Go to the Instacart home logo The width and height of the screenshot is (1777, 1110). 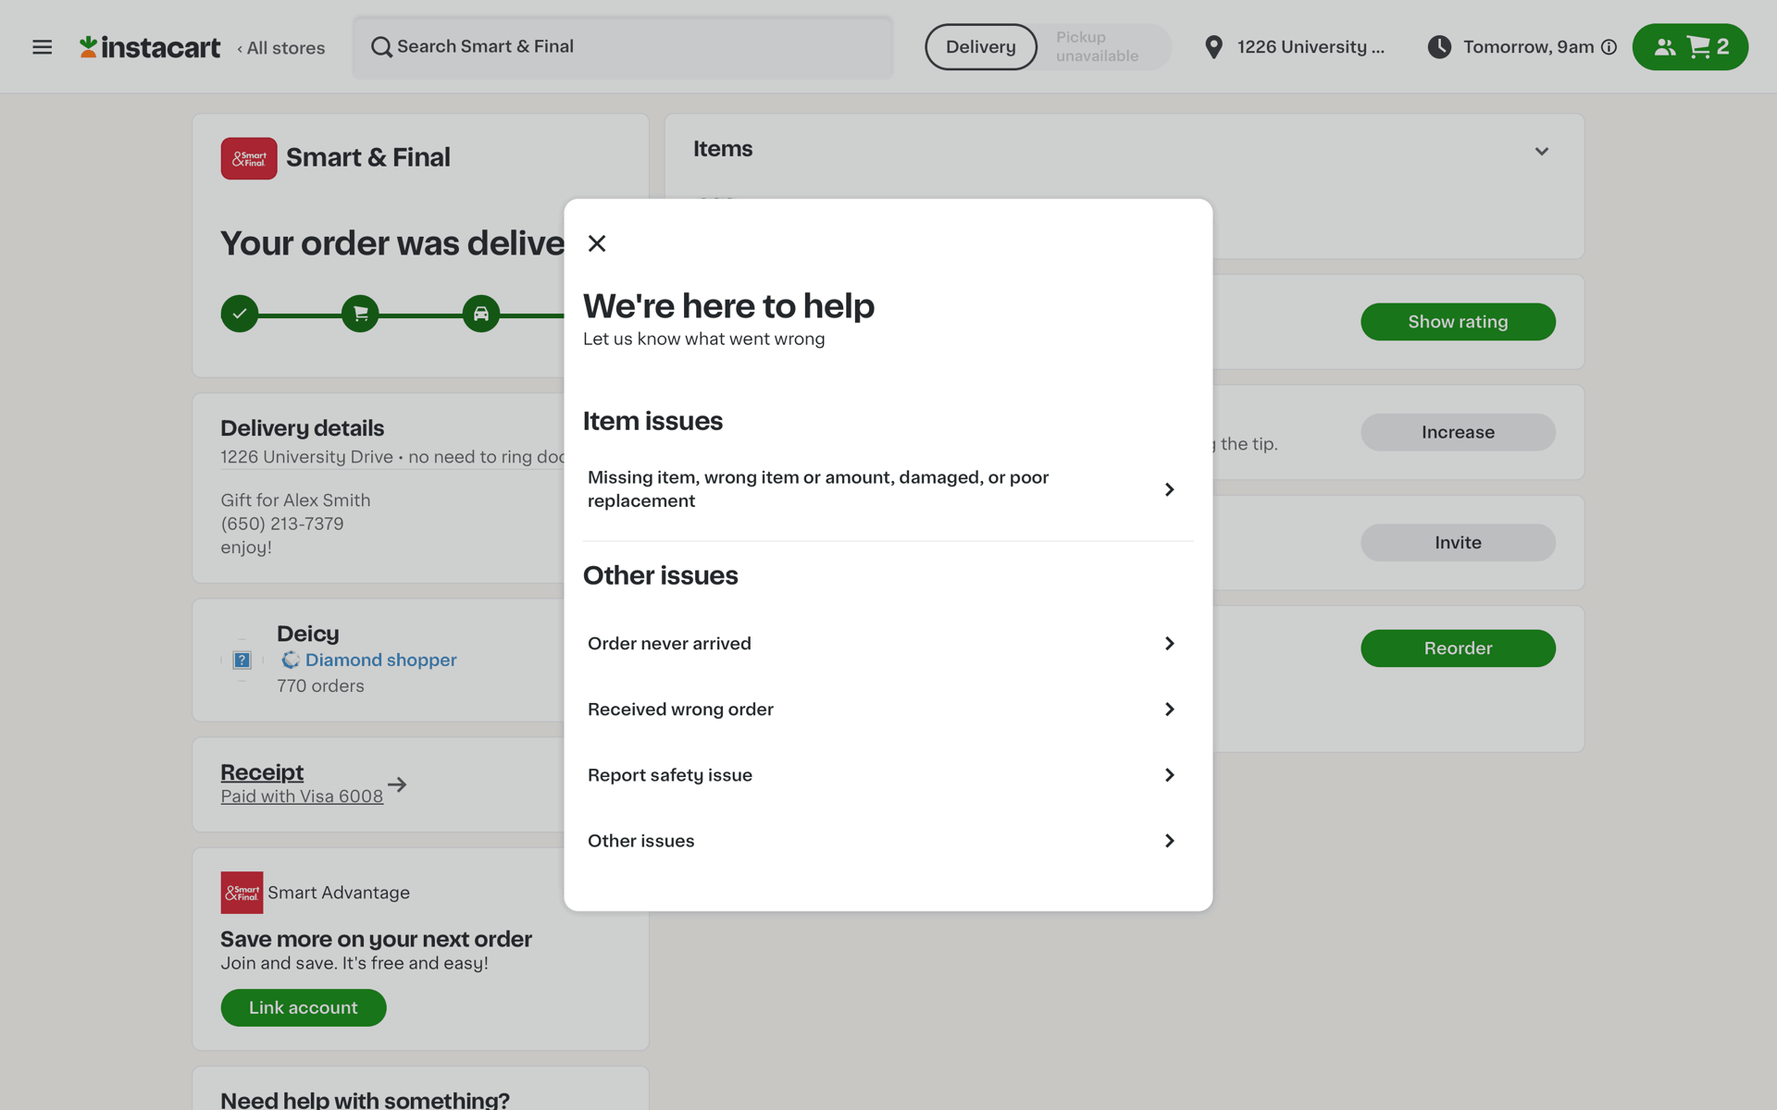[x=150, y=47]
